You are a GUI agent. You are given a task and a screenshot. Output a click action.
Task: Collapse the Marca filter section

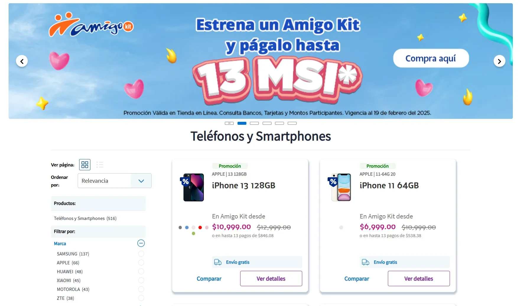141,243
